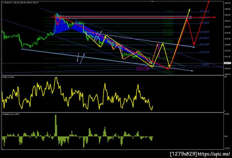The width and height of the screenshot is (232, 158).
Task: Click the highlighted current price tag 1106.79 on the price axis
Action: (228, 63)
